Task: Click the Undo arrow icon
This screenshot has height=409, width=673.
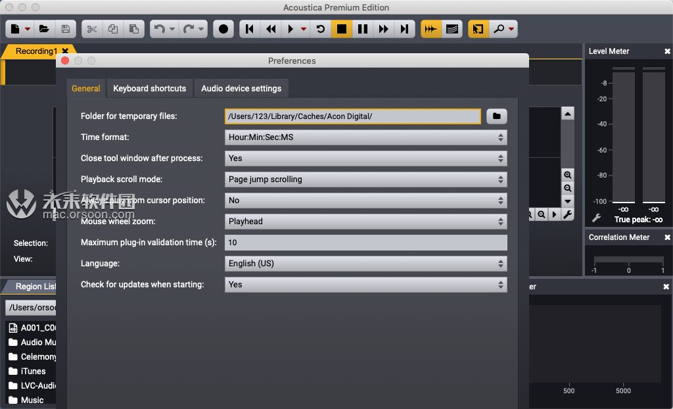Action: (160, 29)
